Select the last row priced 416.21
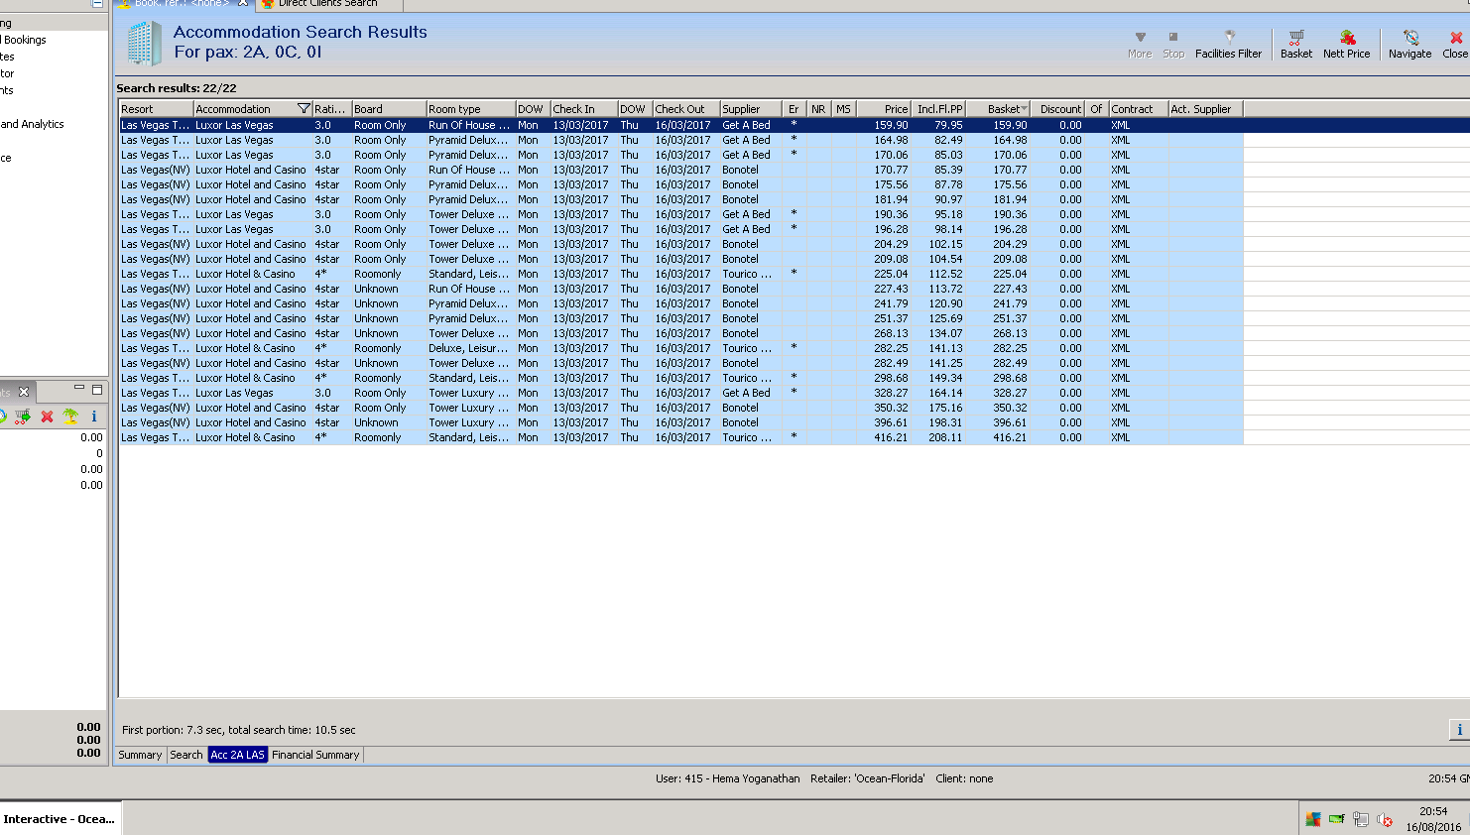Screen dimensions: 1470x835 680,437
